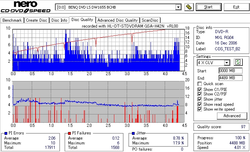Viewport: 250px width, 152px height.
Task: Click the PI Failures and jitter graph
Action: coord(98,102)
